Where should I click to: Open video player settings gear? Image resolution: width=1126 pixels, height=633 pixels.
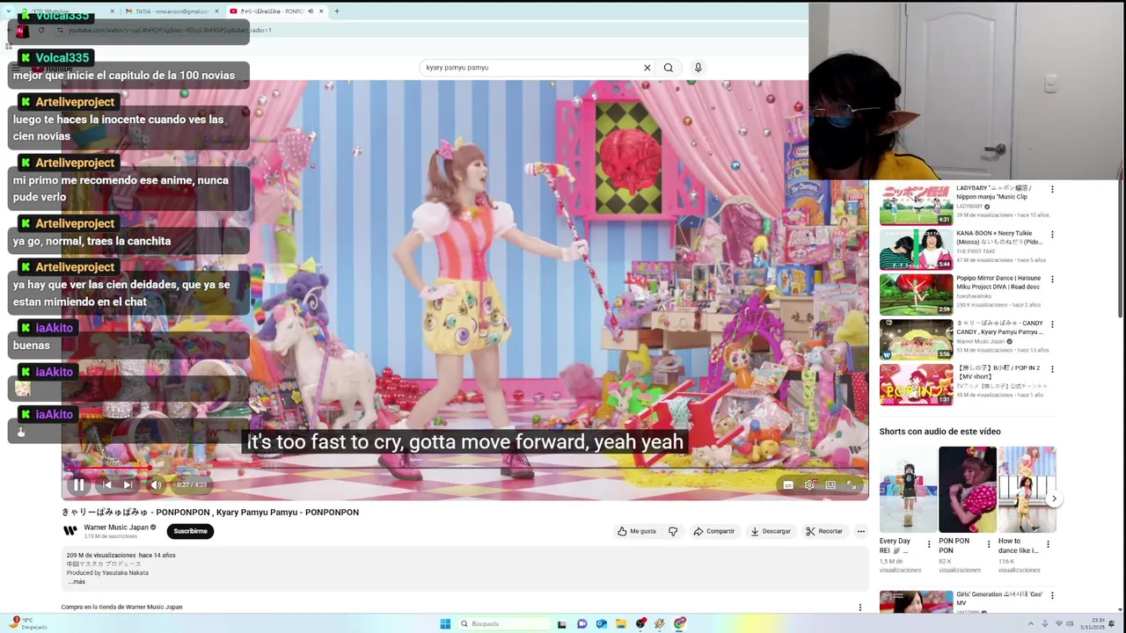coord(809,484)
